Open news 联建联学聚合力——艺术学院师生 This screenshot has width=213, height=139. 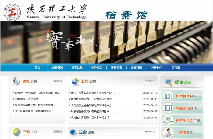[93, 99]
